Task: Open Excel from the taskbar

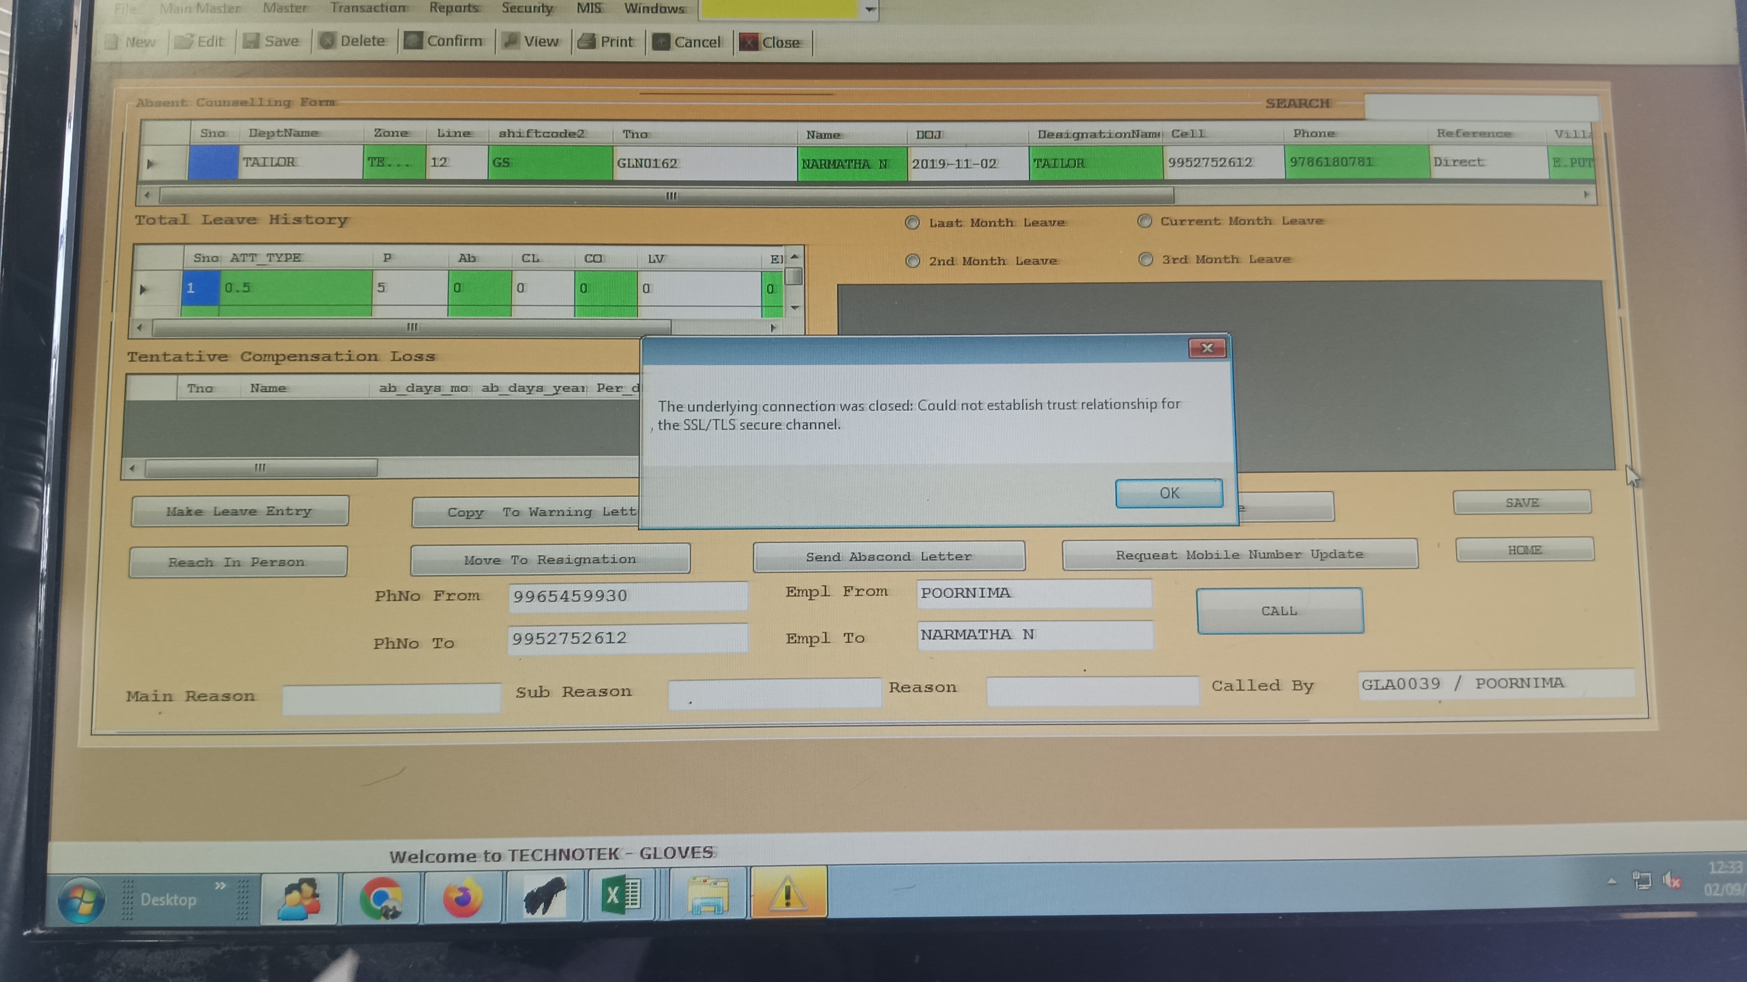Action: (x=621, y=896)
